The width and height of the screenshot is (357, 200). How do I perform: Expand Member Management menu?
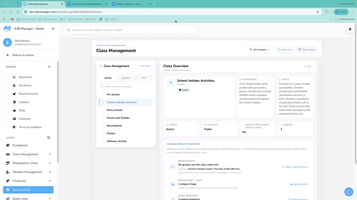28,172
